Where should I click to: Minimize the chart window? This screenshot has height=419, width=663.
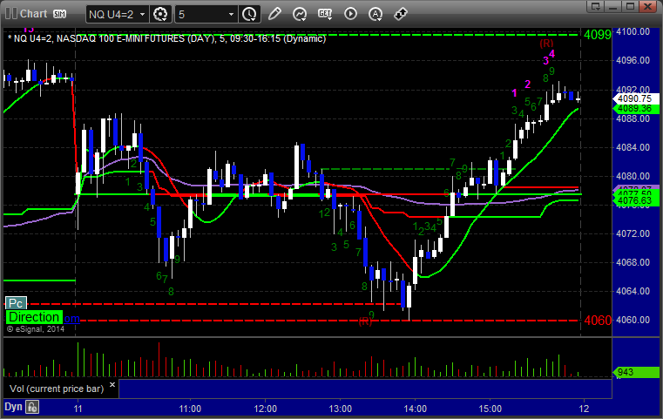click(x=613, y=6)
